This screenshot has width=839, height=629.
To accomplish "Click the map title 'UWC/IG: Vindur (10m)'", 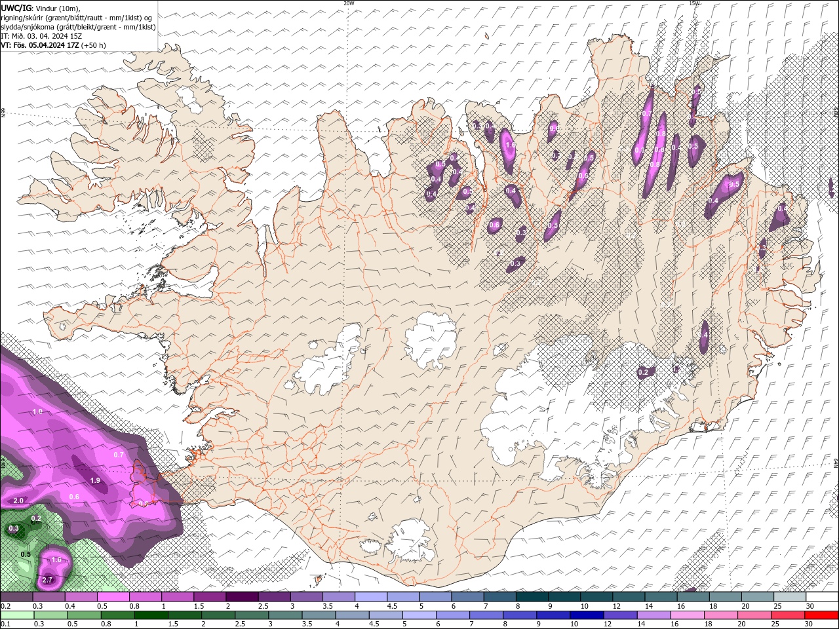I will point(40,8).
